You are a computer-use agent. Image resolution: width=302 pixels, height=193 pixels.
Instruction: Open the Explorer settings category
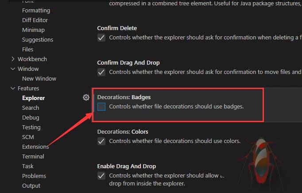(x=33, y=98)
